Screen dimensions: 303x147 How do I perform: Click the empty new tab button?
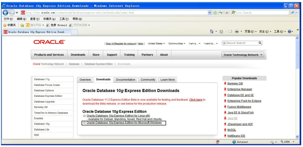(x=74, y=32)
